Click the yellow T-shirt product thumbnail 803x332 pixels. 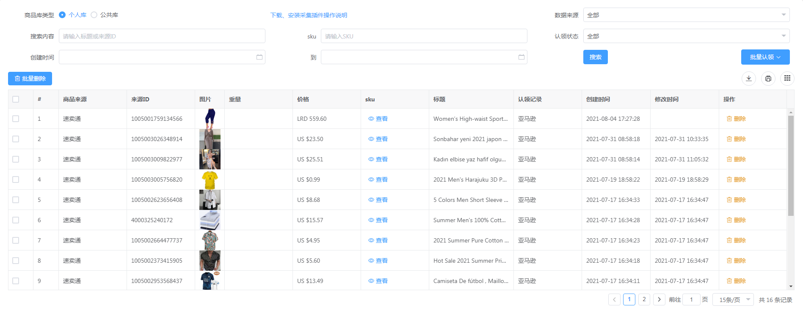tap(210, 180)
